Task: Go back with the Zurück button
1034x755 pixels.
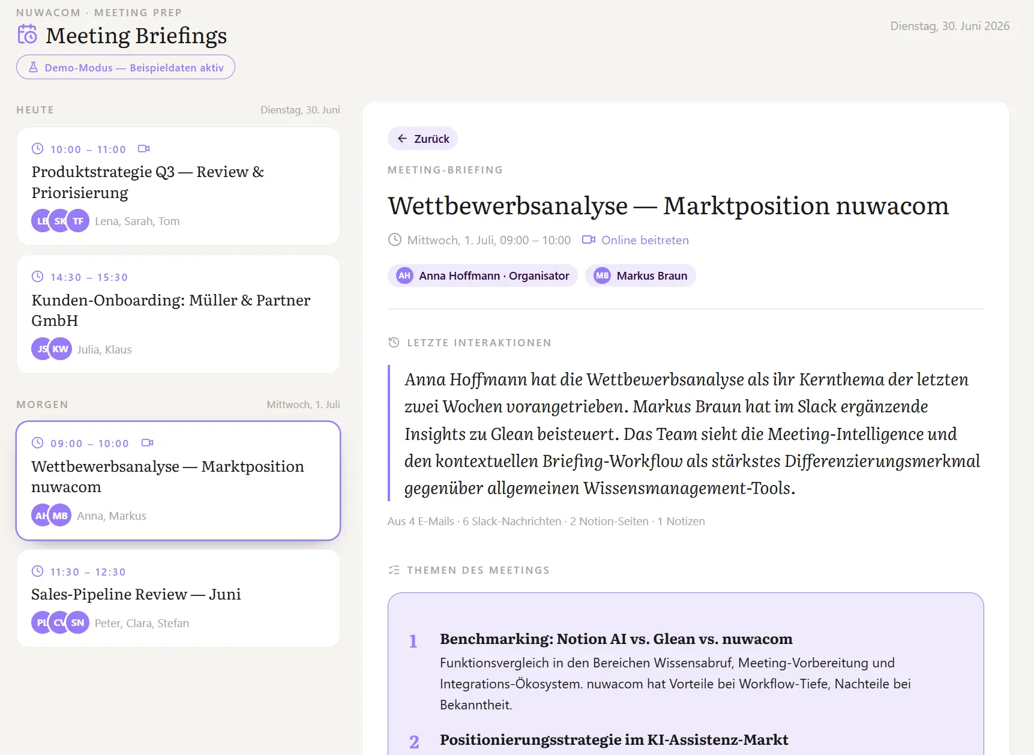Action: [x=422, y=139]
